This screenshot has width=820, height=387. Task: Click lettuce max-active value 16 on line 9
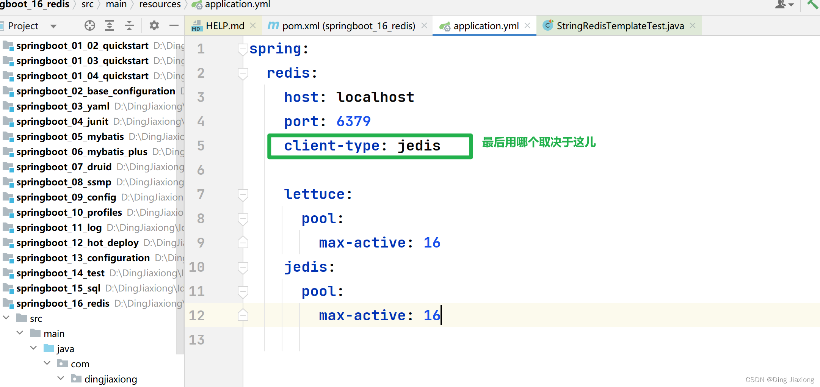pyautogui.click(x=432, y=243)
